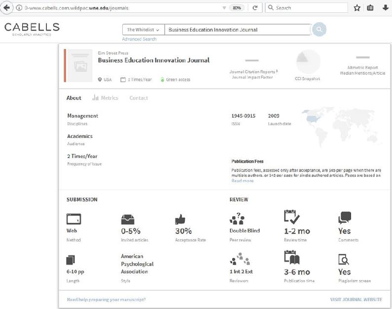Click the Publication time book icon

(292, 257)
